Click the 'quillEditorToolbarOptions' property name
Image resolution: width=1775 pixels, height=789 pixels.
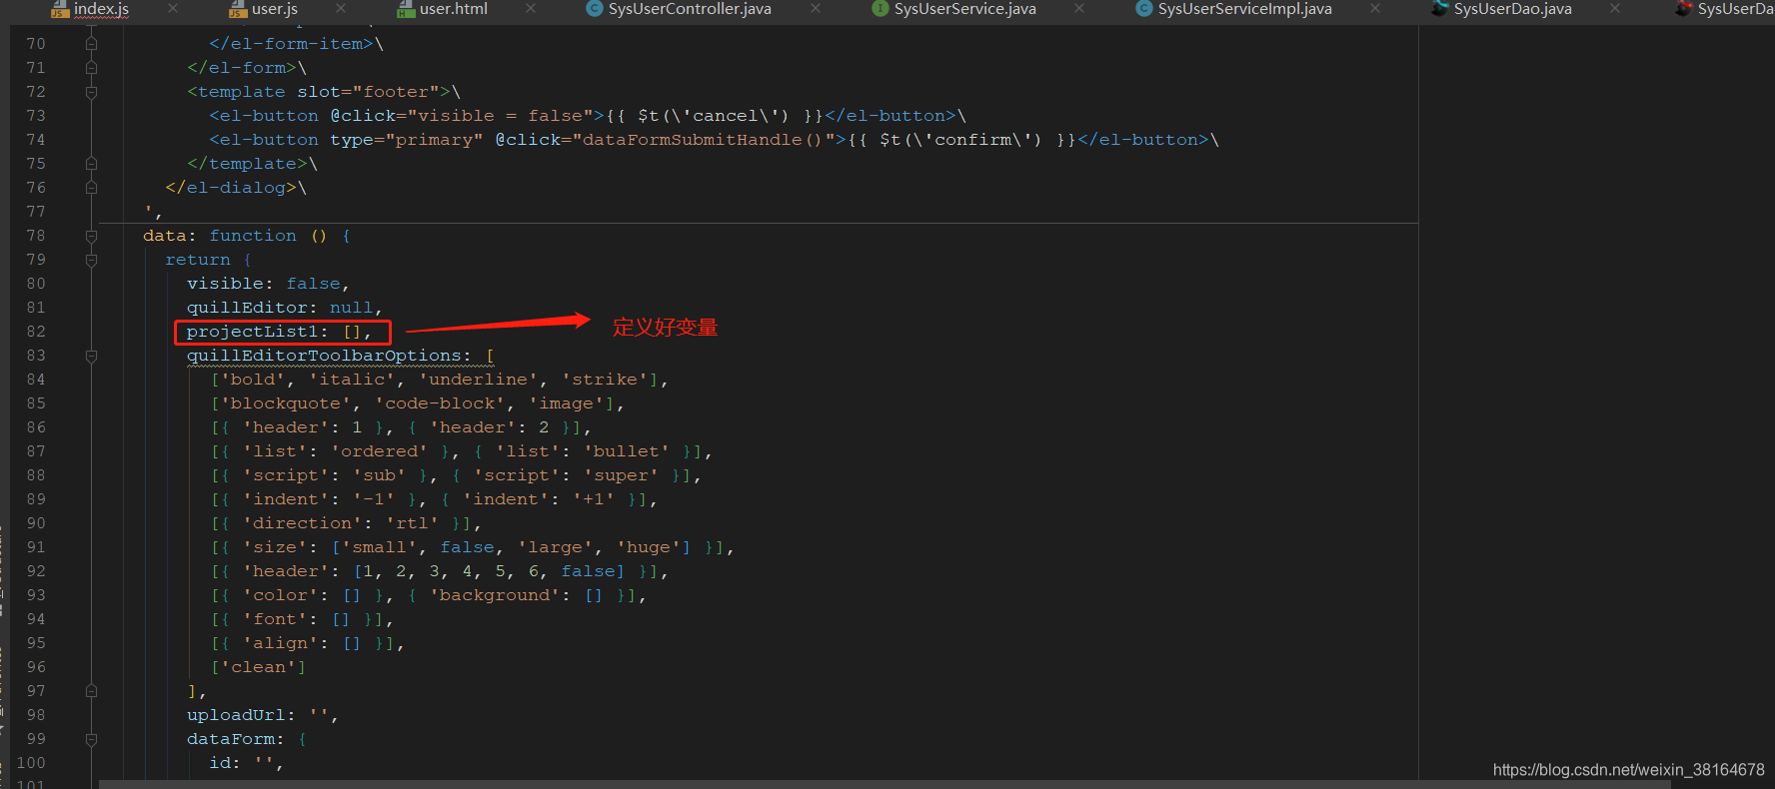324,356
